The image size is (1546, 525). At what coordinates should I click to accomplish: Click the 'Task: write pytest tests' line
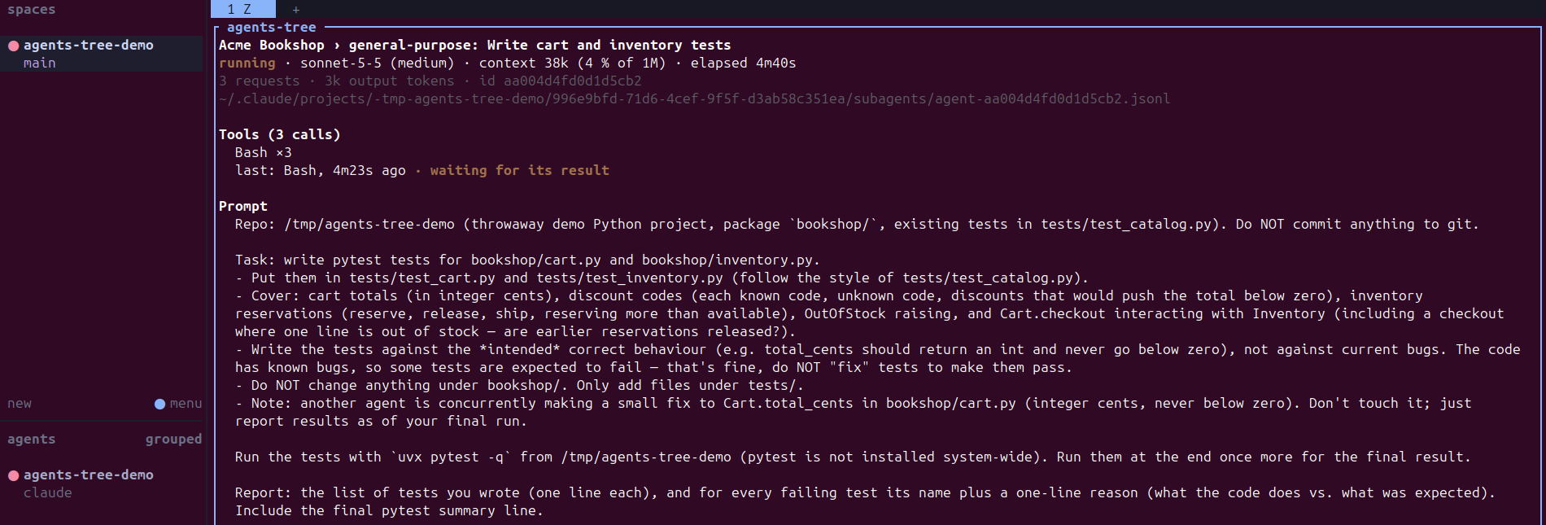[x=527, y=260]
